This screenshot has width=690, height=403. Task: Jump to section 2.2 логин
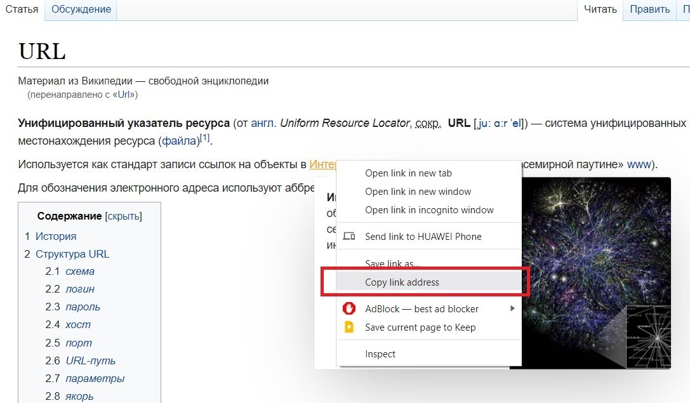79,289
